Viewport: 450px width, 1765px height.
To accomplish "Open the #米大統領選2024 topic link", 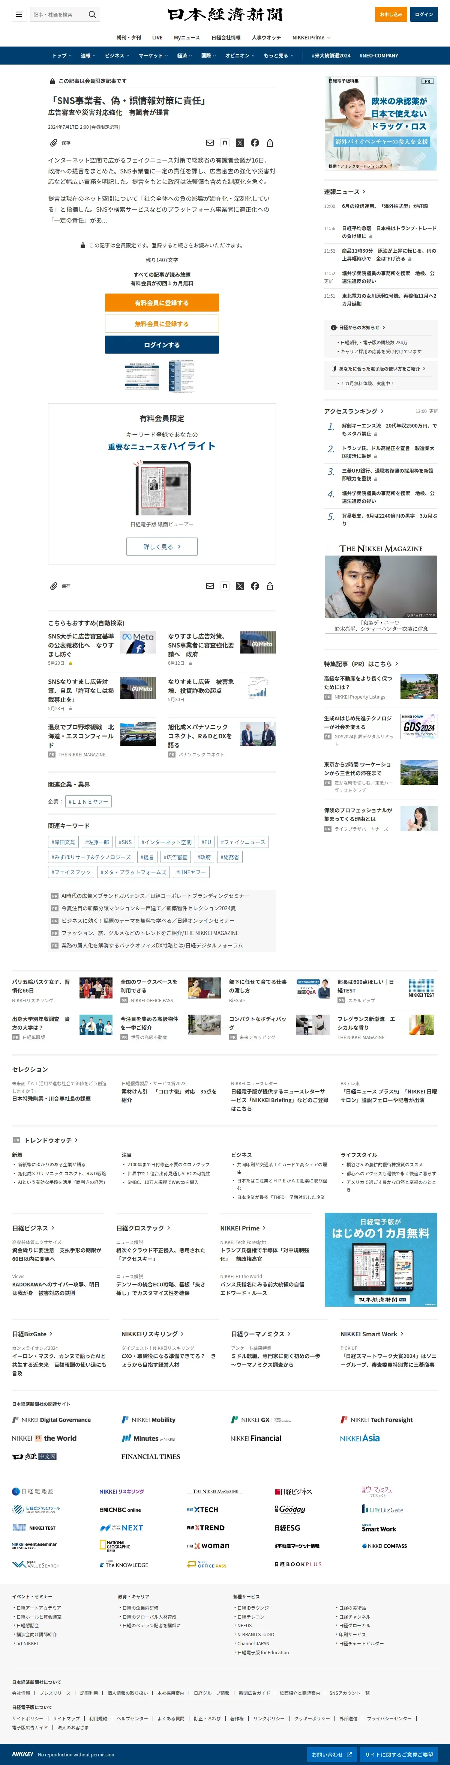I will (x=331, y=56).
